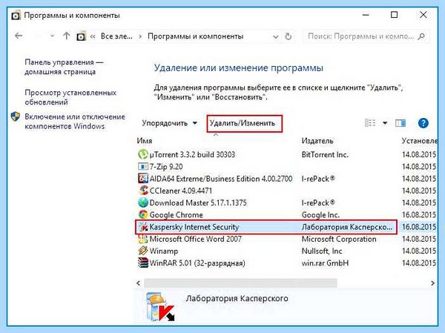Click the Download Master globe icon
The width and height of the screenshot is (445, 333).
coord(143,202)
